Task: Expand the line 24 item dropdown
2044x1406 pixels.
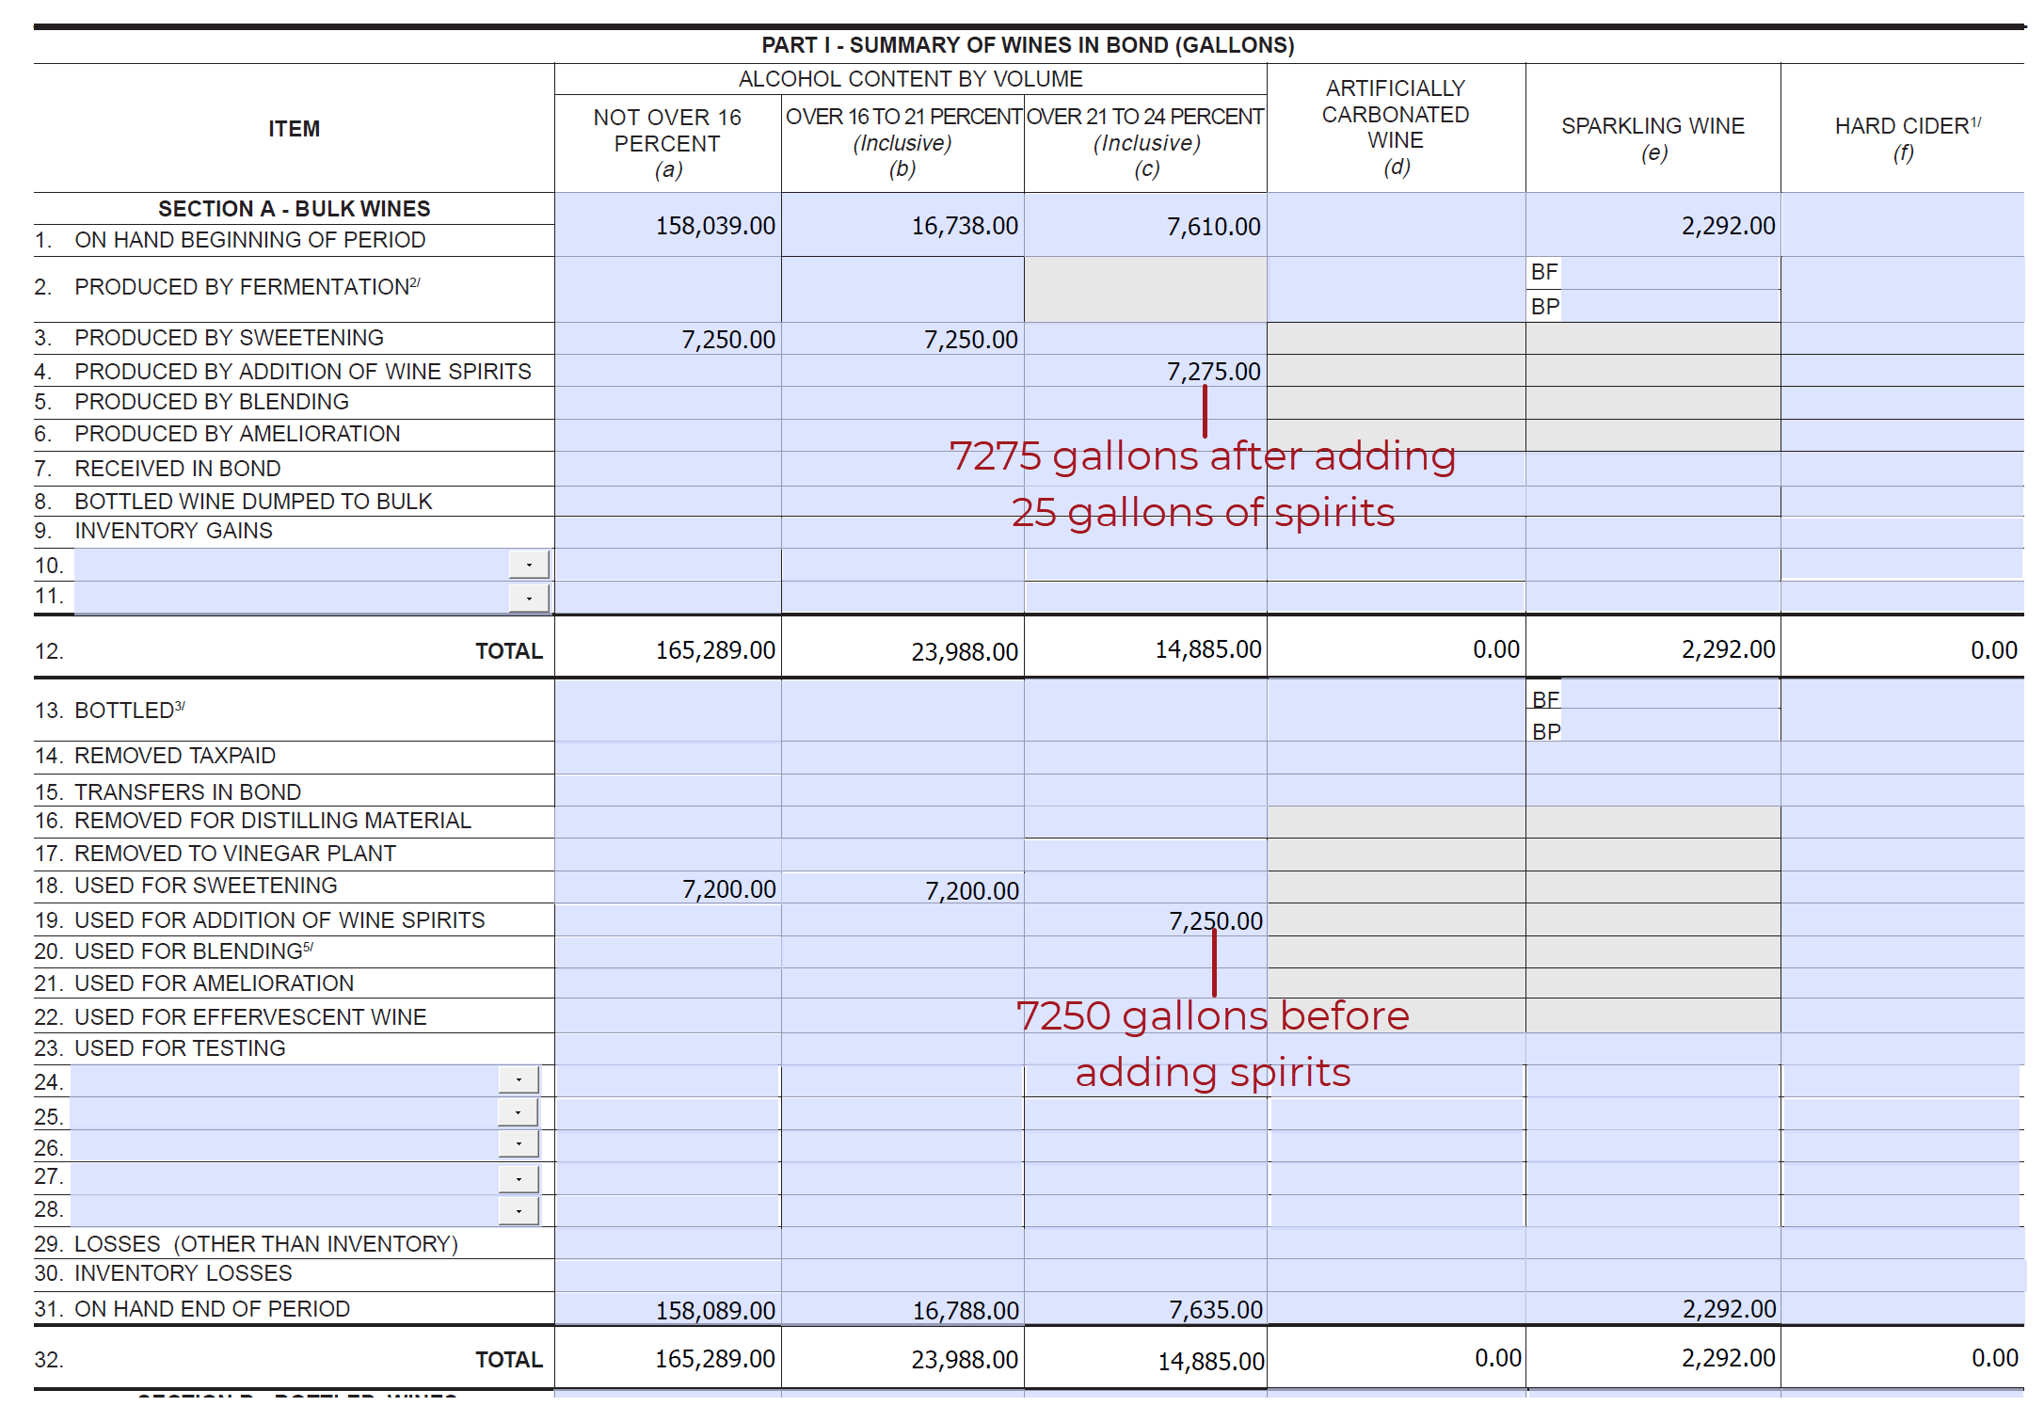Action: (x=519, y=1079)
